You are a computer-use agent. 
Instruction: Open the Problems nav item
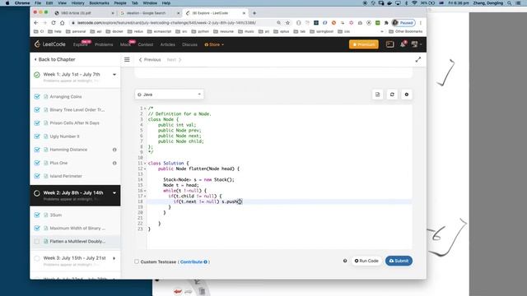pyautogui.click(x=104, y=44)
